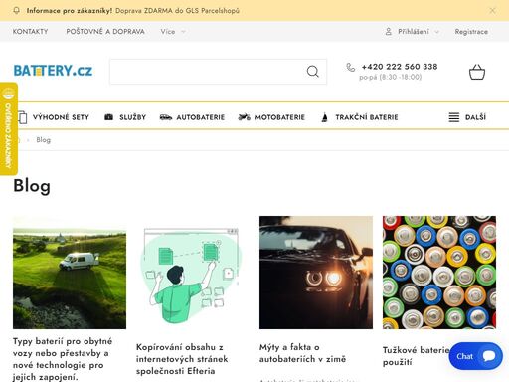Dismiss the customer info banner

492,11
